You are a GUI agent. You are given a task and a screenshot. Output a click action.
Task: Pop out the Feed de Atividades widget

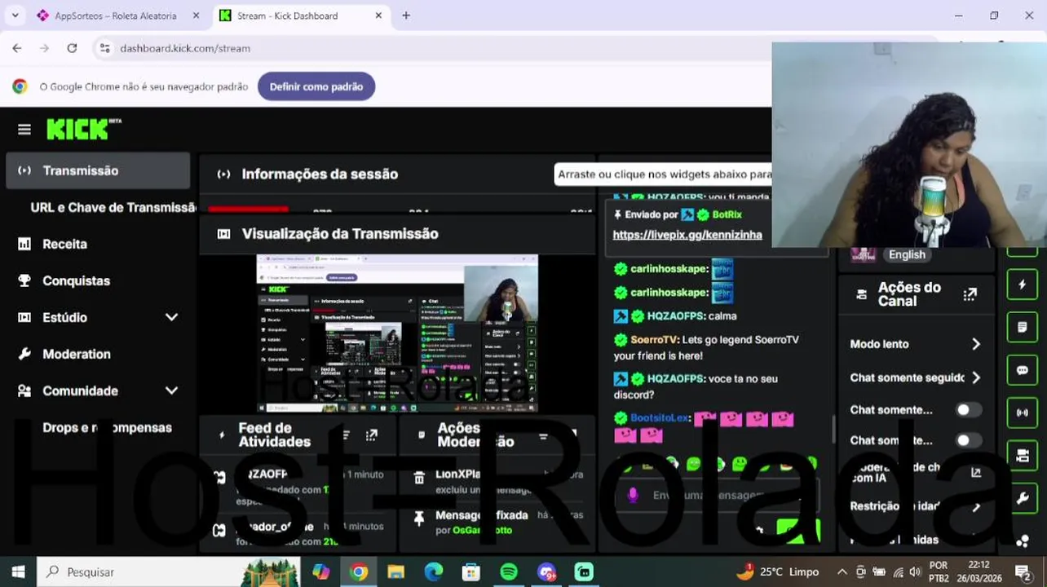pyautogui.click(x=372, y=435)
